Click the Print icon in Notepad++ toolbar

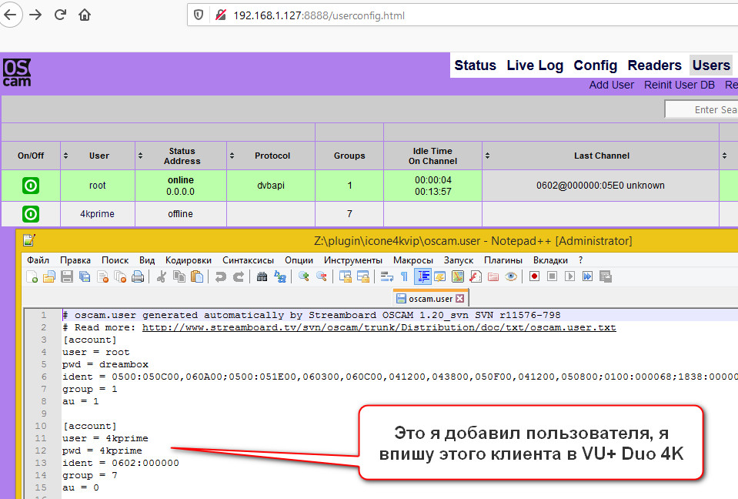pos(138,276)
